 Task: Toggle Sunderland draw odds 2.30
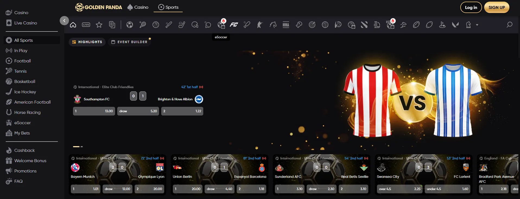(322, 189)
